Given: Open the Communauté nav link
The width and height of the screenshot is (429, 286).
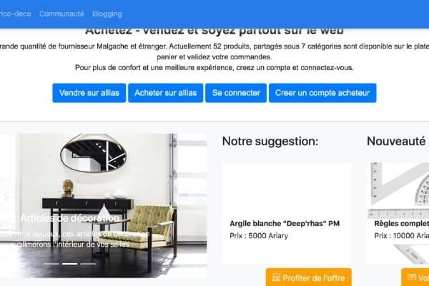Looking at the screenshot, I should (x=61, y=14).
